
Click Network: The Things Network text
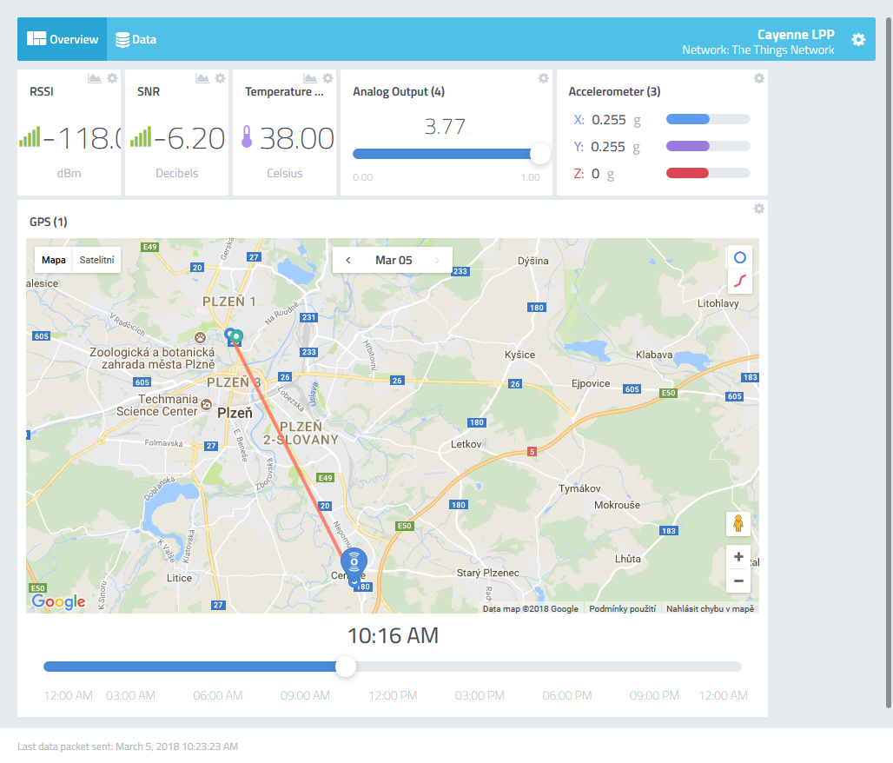758,50
